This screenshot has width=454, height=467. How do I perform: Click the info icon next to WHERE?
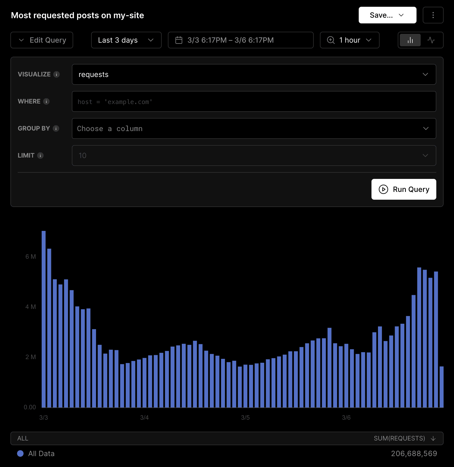coord(46,101)
